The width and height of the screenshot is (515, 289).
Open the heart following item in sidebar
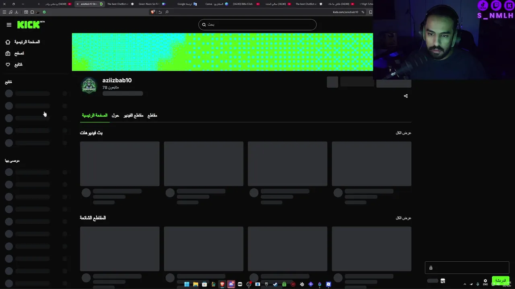(x=14, y=64)
